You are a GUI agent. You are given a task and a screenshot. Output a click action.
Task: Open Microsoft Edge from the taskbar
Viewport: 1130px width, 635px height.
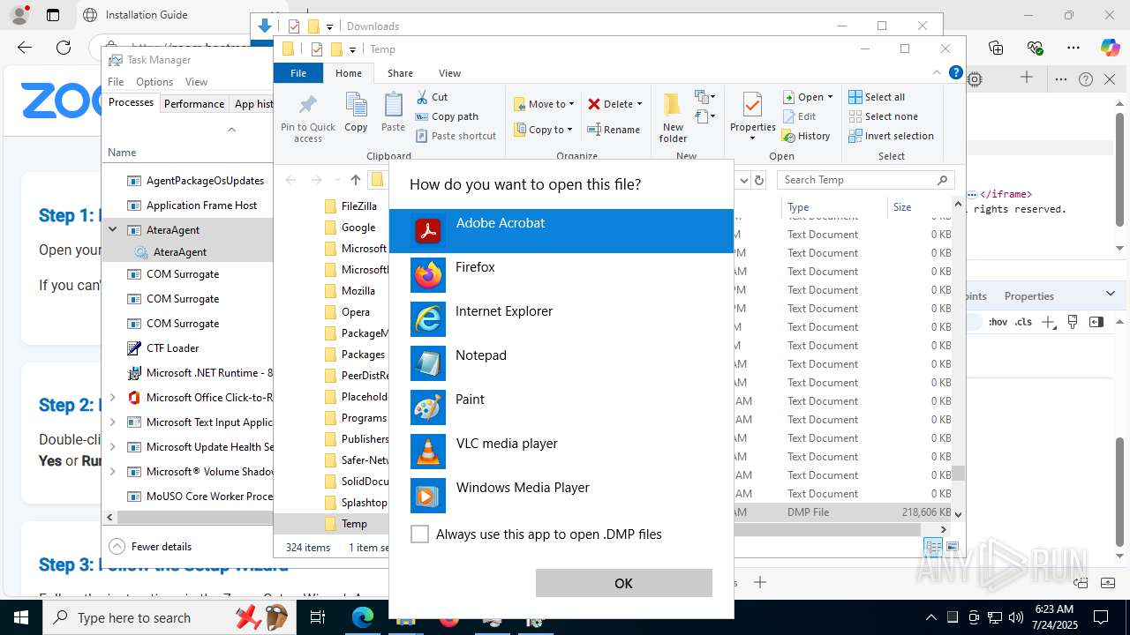pyautogui.click(x=363, y=617)
